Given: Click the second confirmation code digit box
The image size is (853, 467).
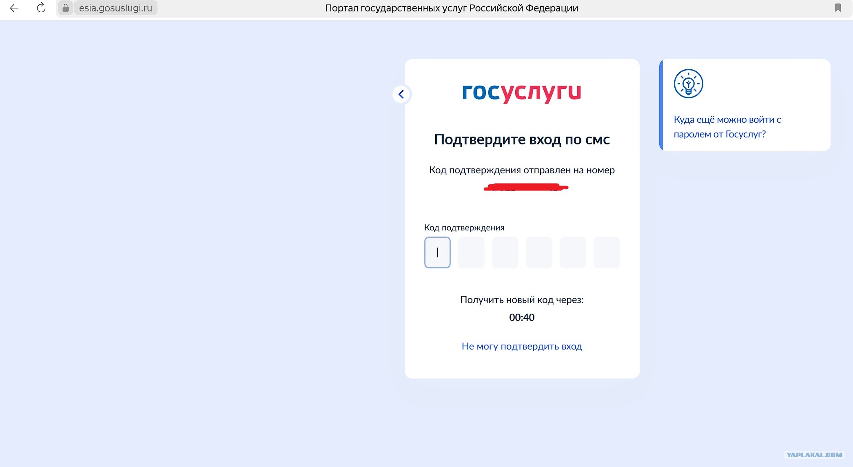Looking at the screenshot, I should coord(471,252).
